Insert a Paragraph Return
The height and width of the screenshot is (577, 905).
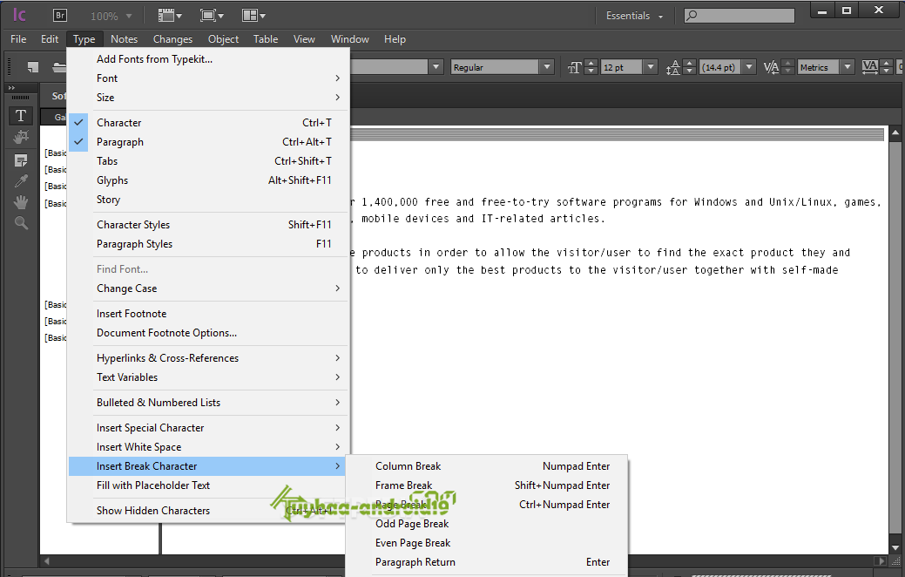pyautogui.click(x=487, y=562)
